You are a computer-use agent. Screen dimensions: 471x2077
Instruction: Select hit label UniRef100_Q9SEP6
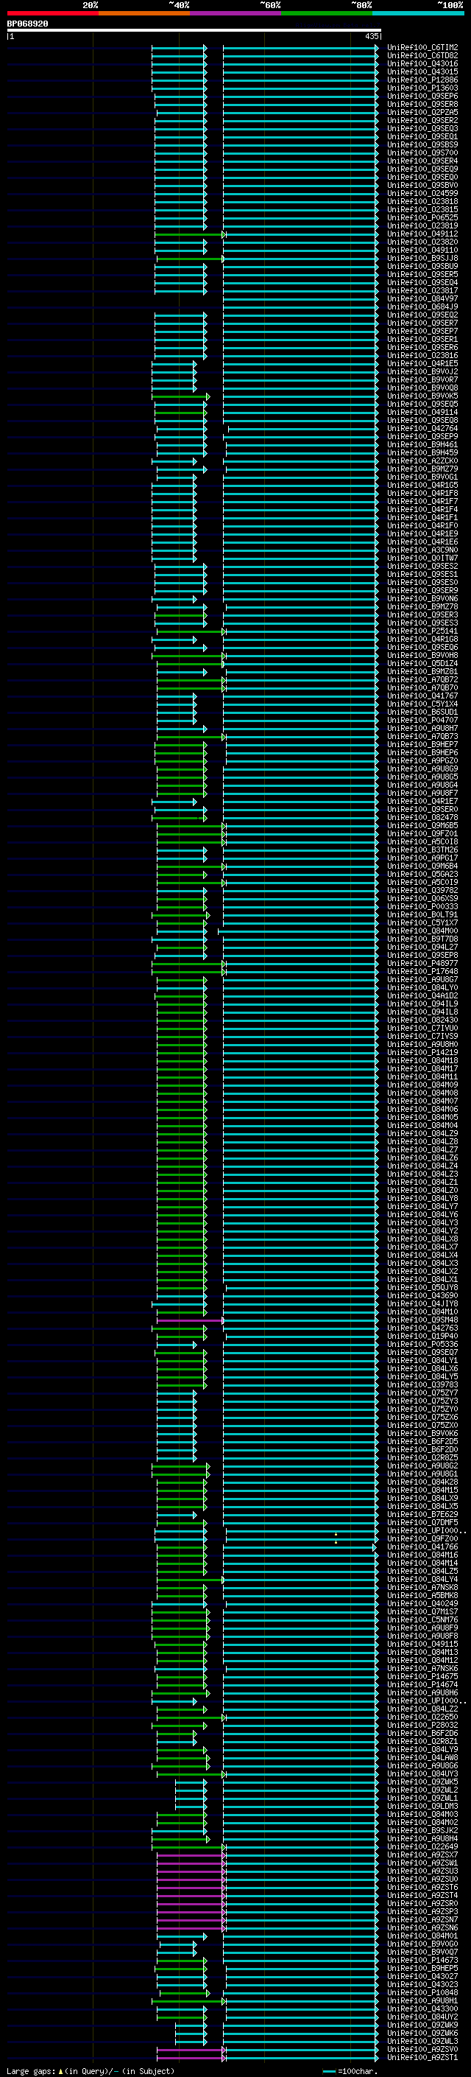coord(422,96)
